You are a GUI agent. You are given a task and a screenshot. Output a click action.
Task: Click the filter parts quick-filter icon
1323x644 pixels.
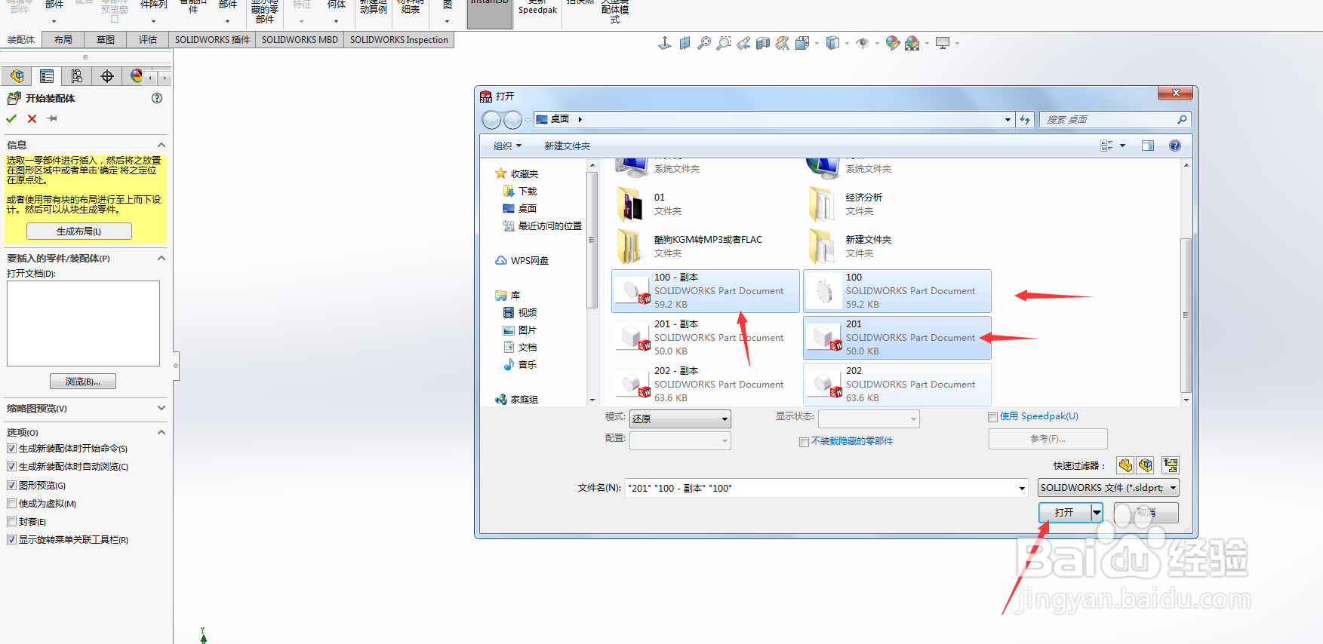click(1125, 465)
